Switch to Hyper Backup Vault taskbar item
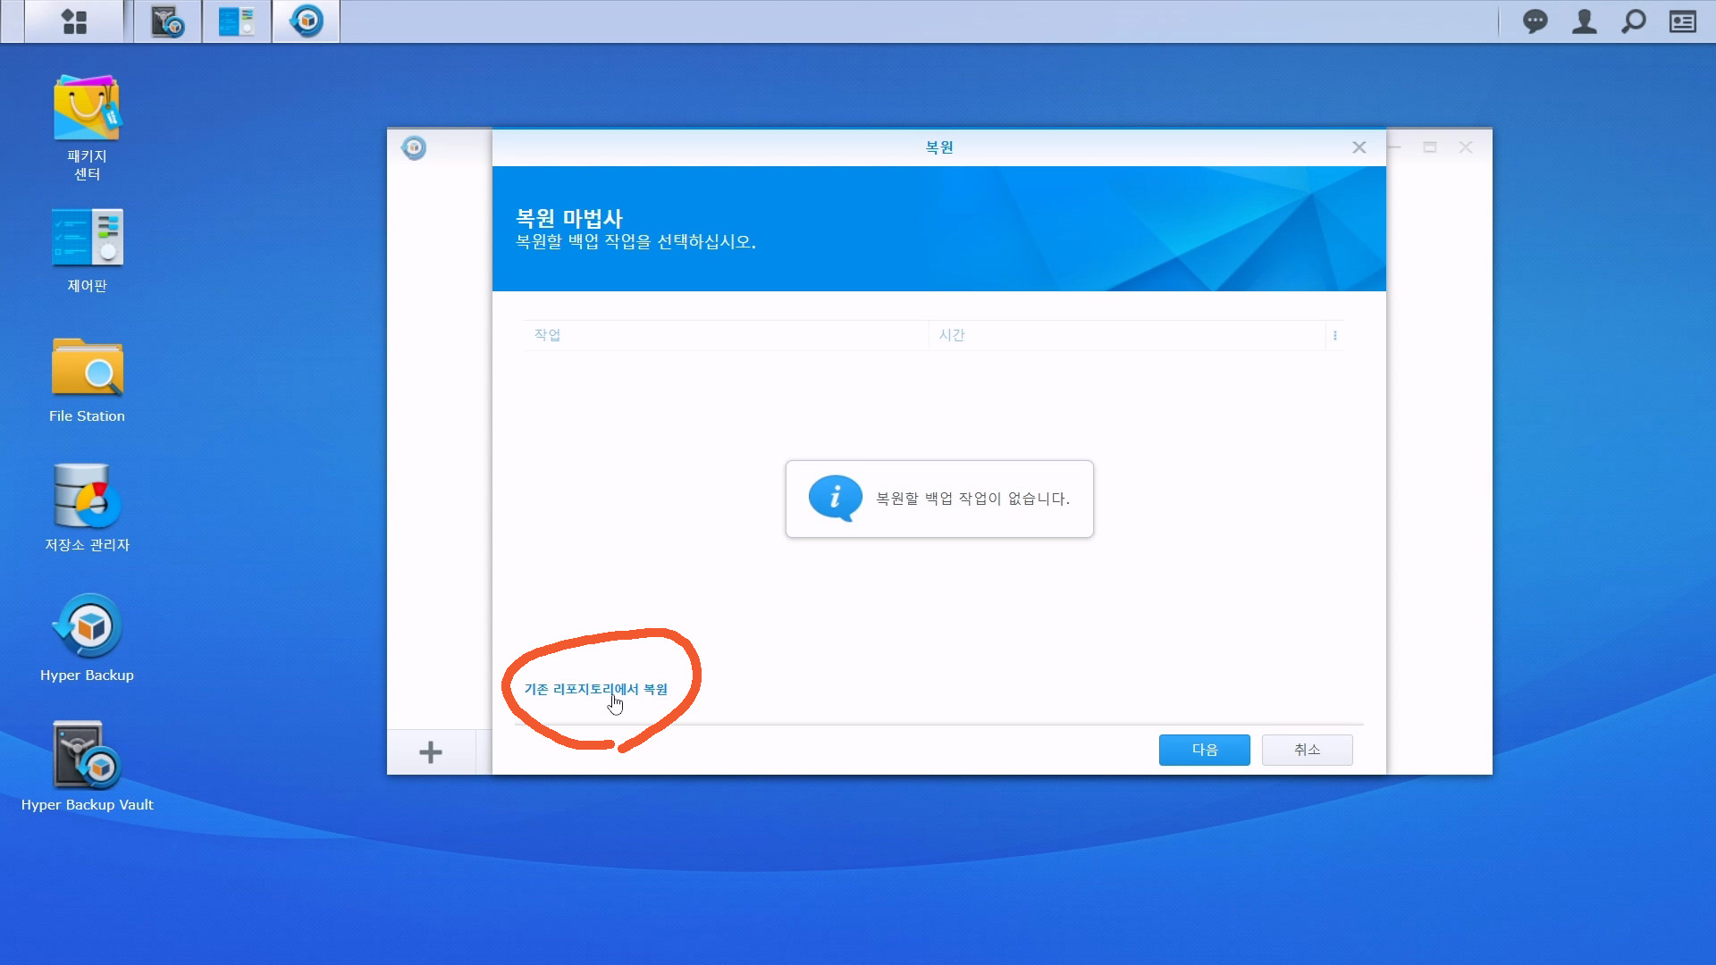Screen dimensions: 1716x965 167,21
